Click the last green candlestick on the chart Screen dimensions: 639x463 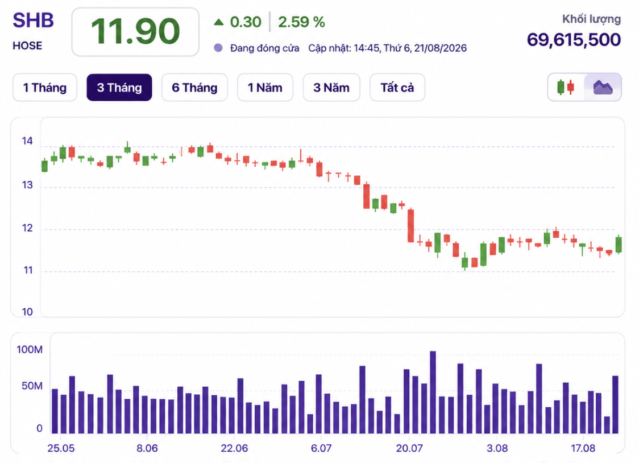click(x=619, y=245)
